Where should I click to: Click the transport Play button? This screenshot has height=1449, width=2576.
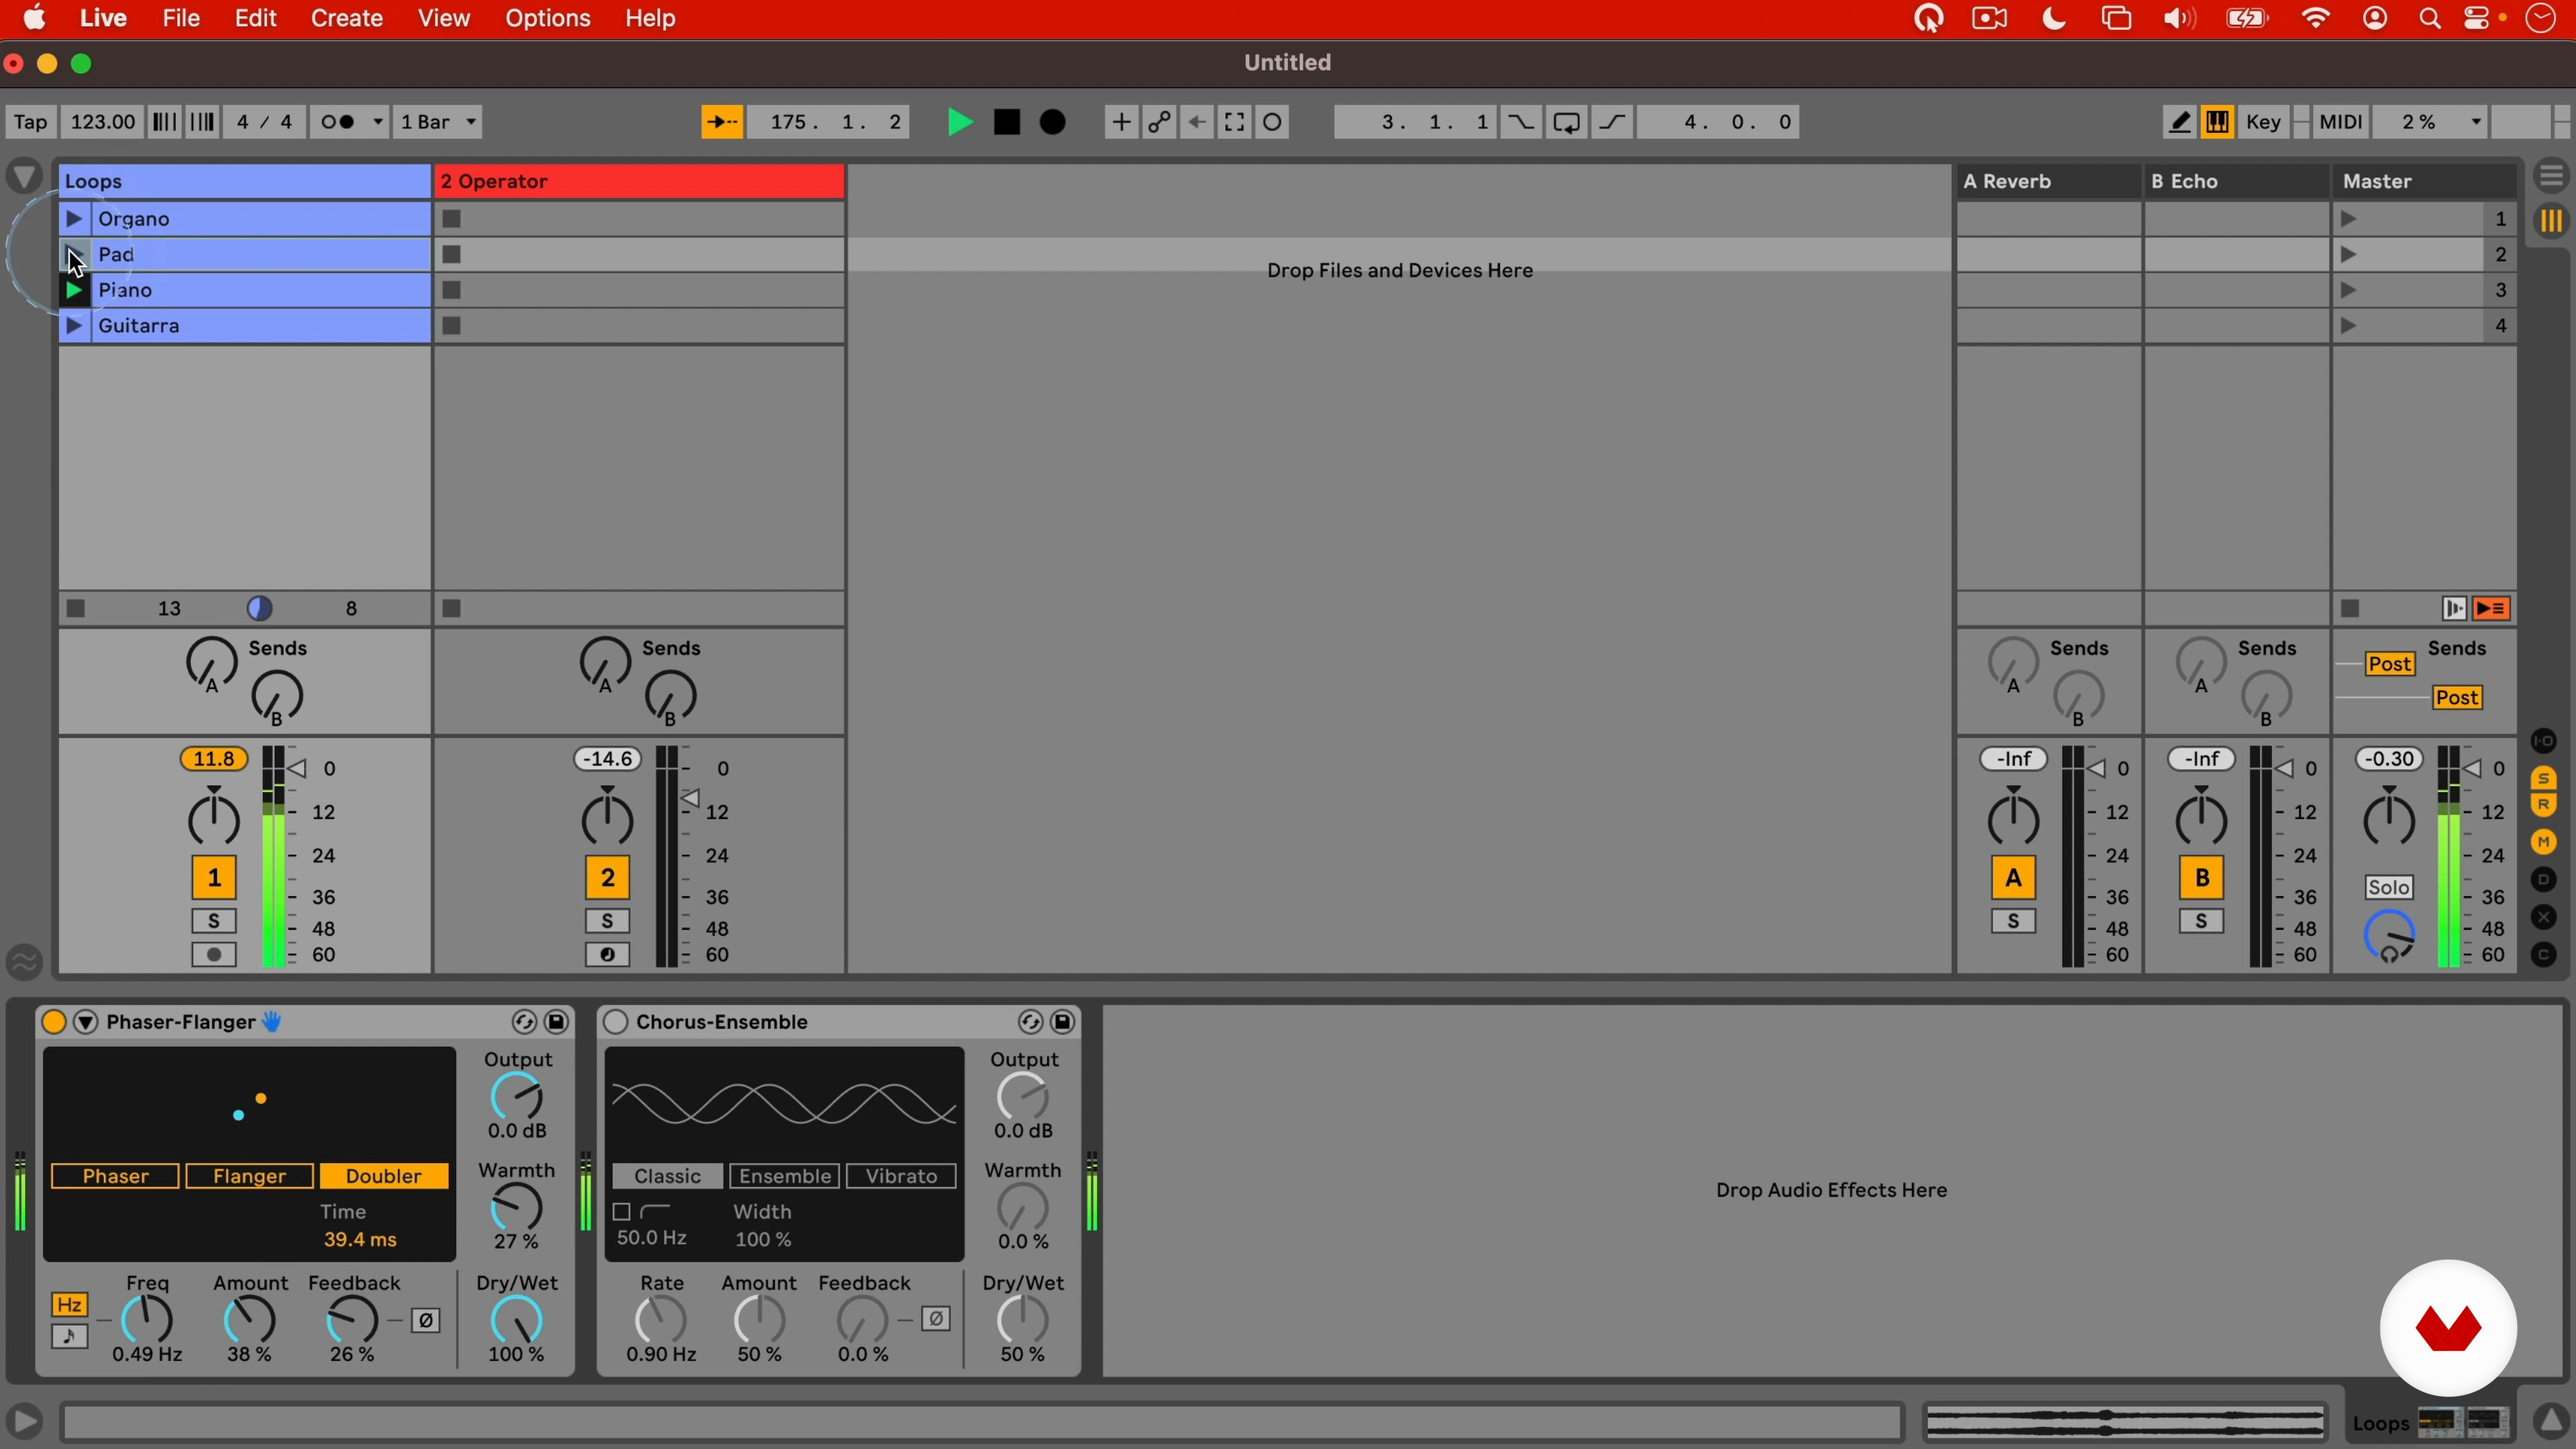959,122
